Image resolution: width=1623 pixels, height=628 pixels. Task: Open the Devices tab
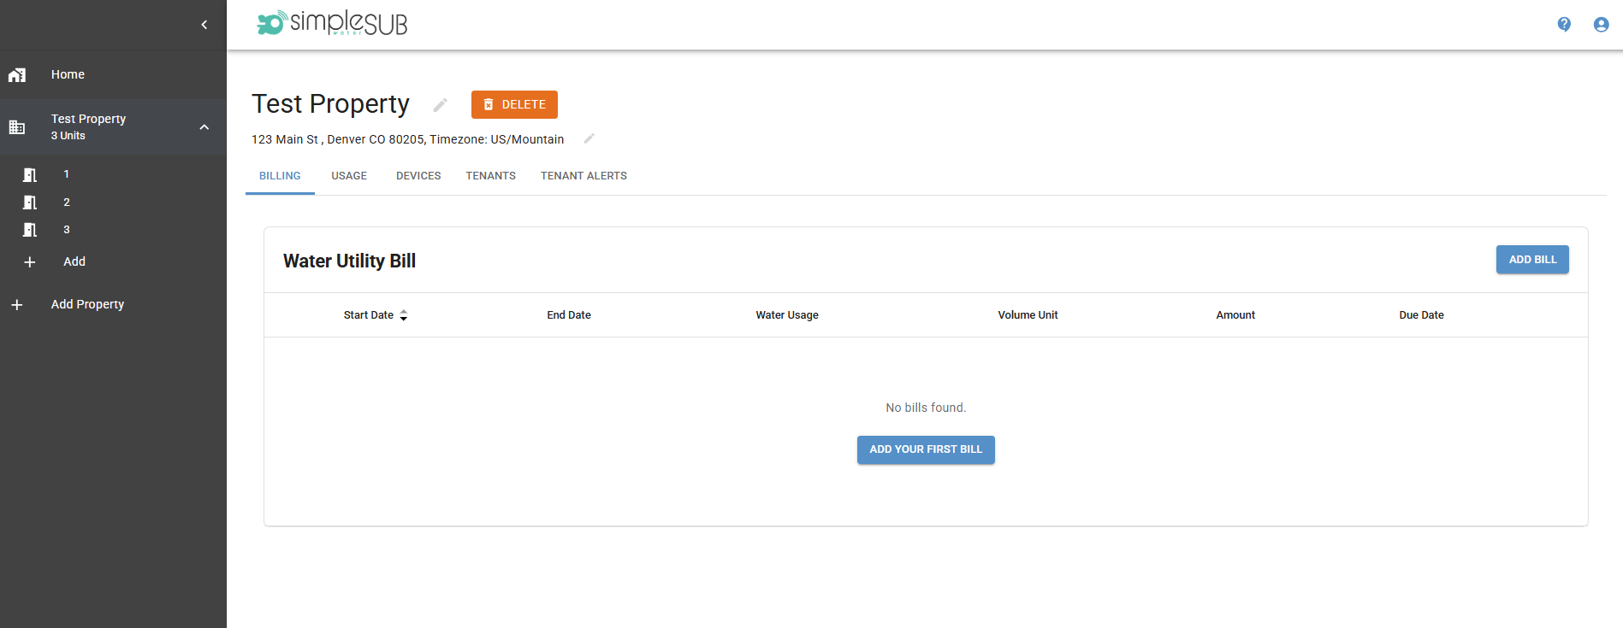[x=418, y=176]
